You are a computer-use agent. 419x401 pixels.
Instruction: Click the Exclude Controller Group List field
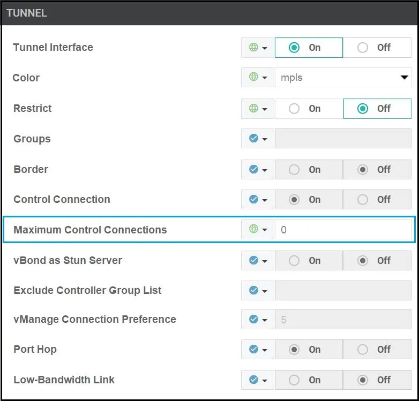click(x=343, y=291)
